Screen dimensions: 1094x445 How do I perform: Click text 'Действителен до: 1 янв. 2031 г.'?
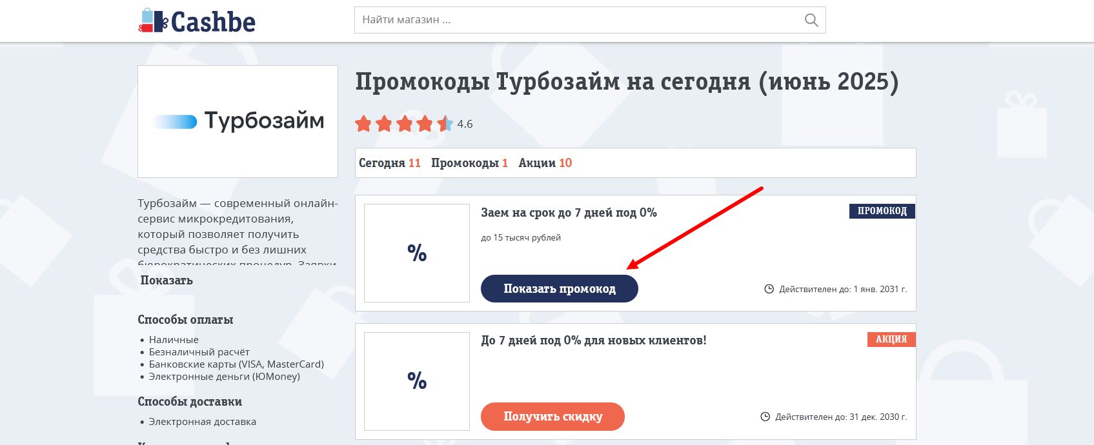pos(843,289)
